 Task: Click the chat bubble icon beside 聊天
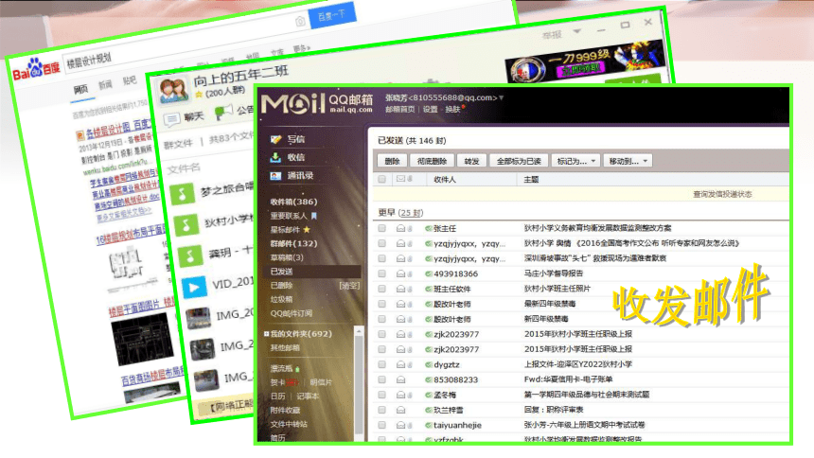point(172,119)
